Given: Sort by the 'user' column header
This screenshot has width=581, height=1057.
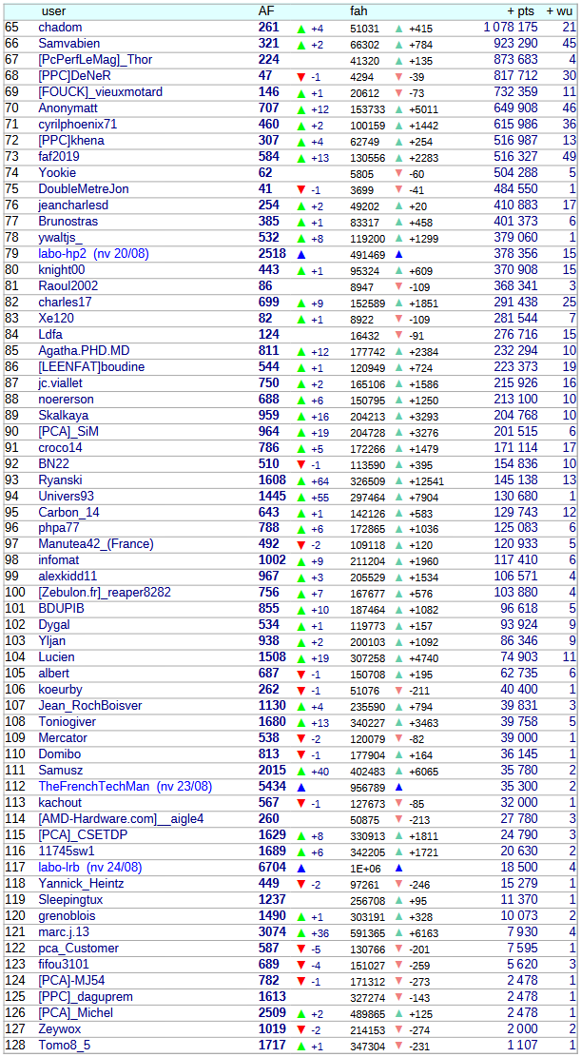Looking at the screenshot, I should 54,10.
